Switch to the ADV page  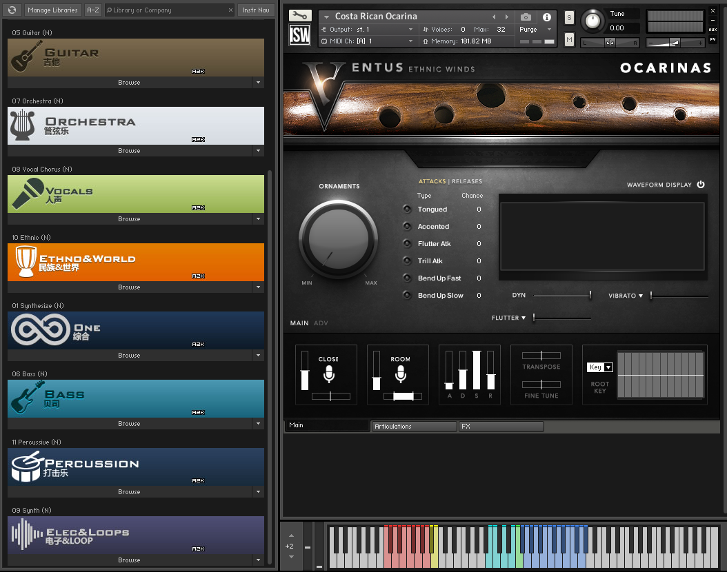320,323
